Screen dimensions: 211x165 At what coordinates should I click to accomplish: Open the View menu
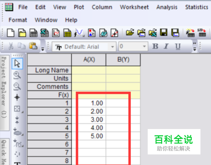(60, 7)
